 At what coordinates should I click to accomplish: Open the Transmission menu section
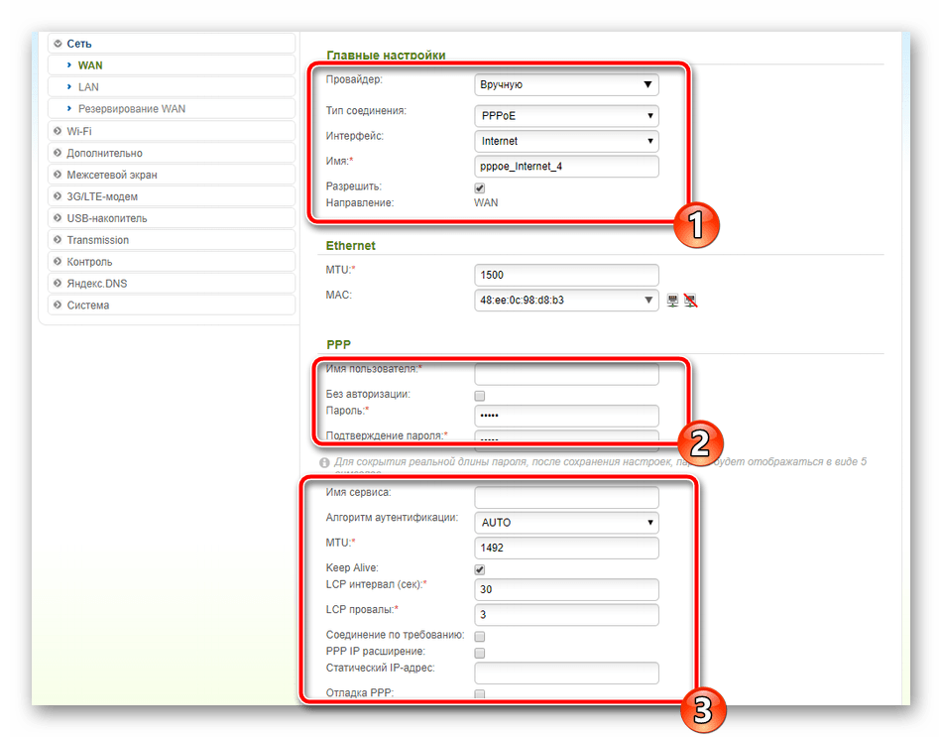click(x=172, y=239)
